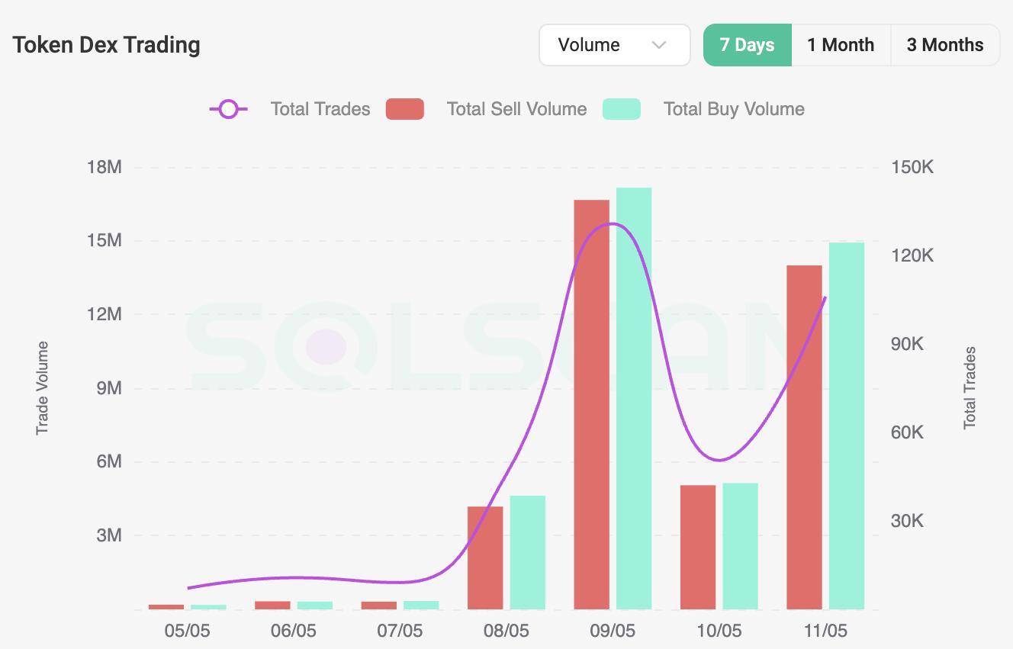Click the 05/05 date label
The height and width of the screenshot is (649, 1013).
tap(188, 631)
